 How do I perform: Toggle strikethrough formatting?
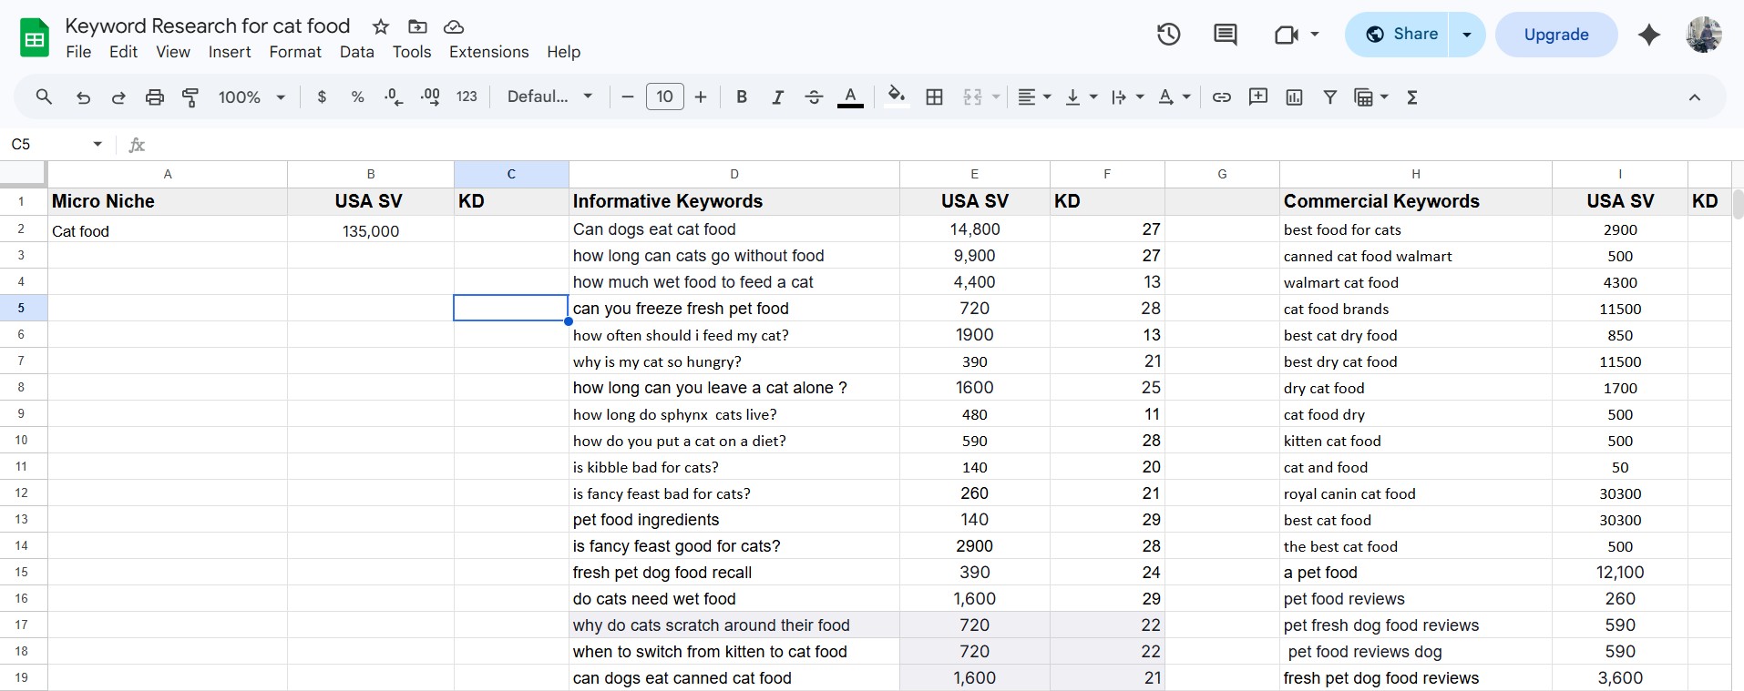pos(814,97)
